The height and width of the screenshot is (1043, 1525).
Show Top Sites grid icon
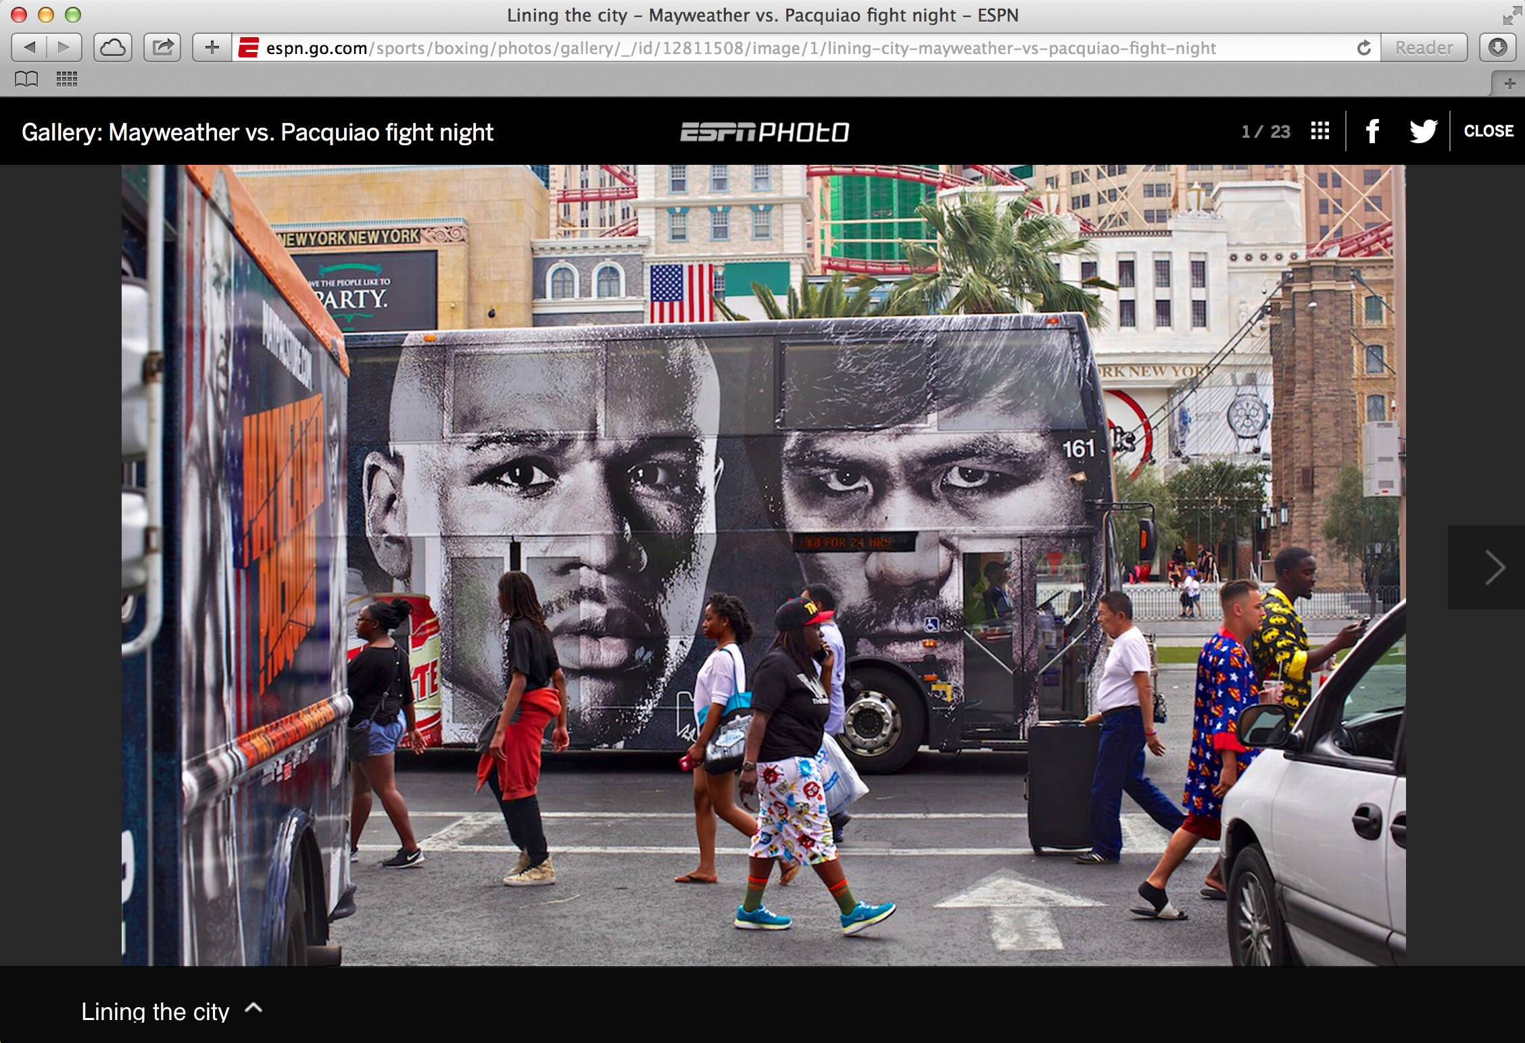67,79
